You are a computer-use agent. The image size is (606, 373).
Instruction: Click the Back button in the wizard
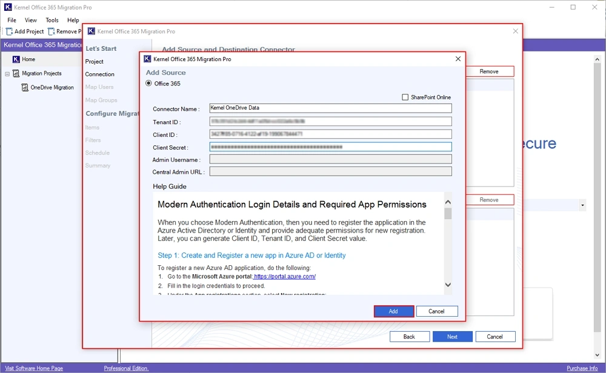point(409,337)
